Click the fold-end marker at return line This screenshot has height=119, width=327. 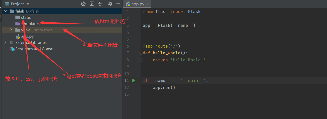point(141,60)
